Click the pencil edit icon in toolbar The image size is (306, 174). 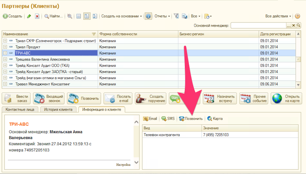29,16
